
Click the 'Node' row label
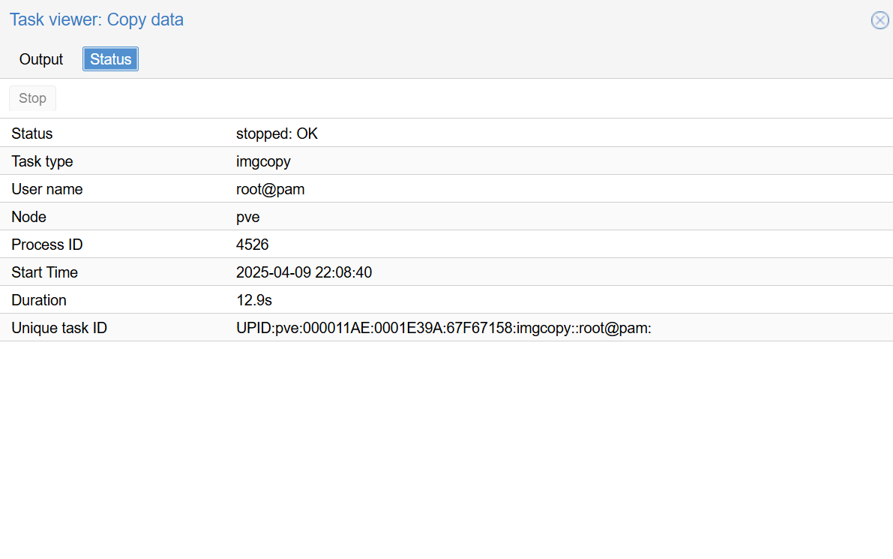coord(28,218)
